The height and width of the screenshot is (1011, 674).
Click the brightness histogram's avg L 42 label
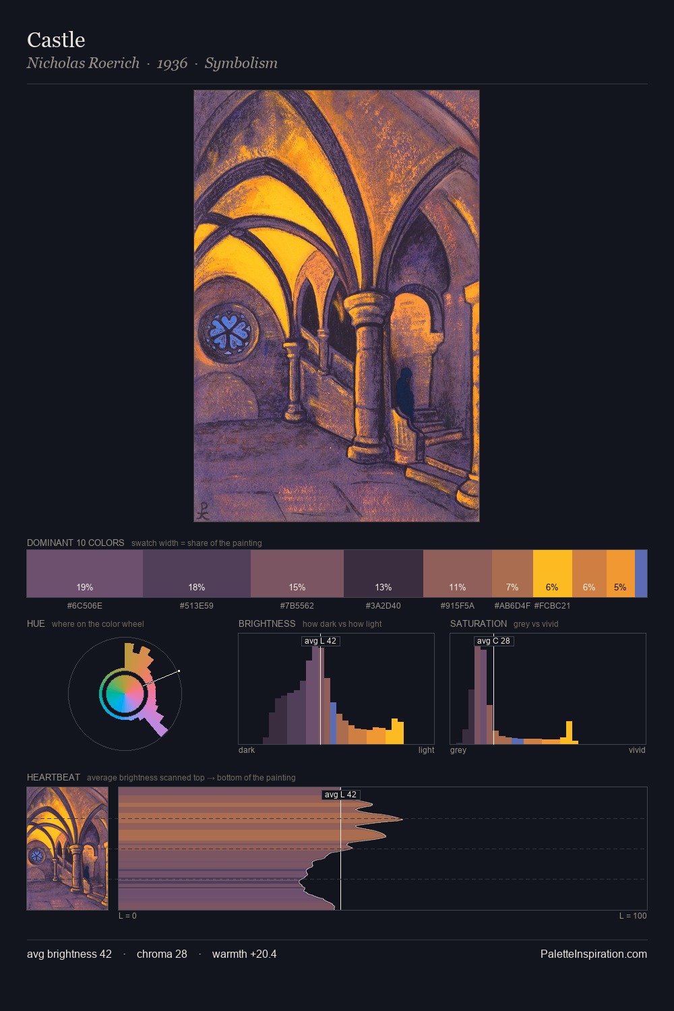[320, 641]
